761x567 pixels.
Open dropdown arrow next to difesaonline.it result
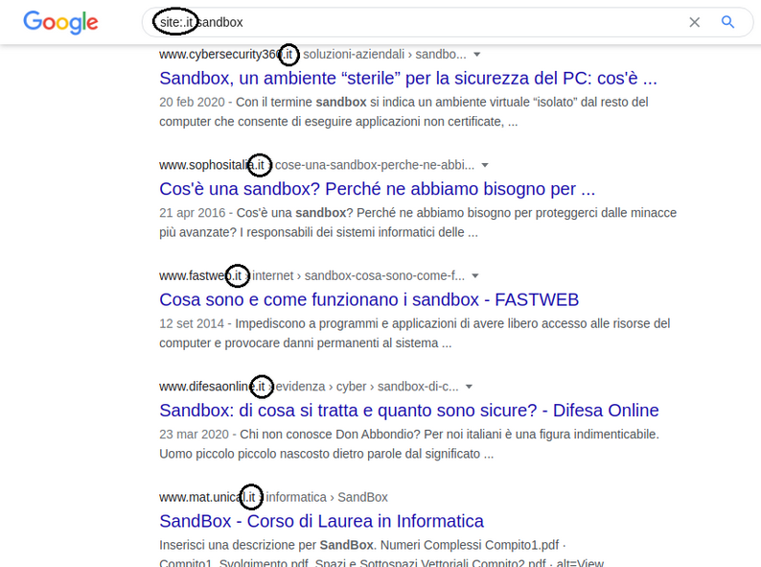(x=469, y=387)
